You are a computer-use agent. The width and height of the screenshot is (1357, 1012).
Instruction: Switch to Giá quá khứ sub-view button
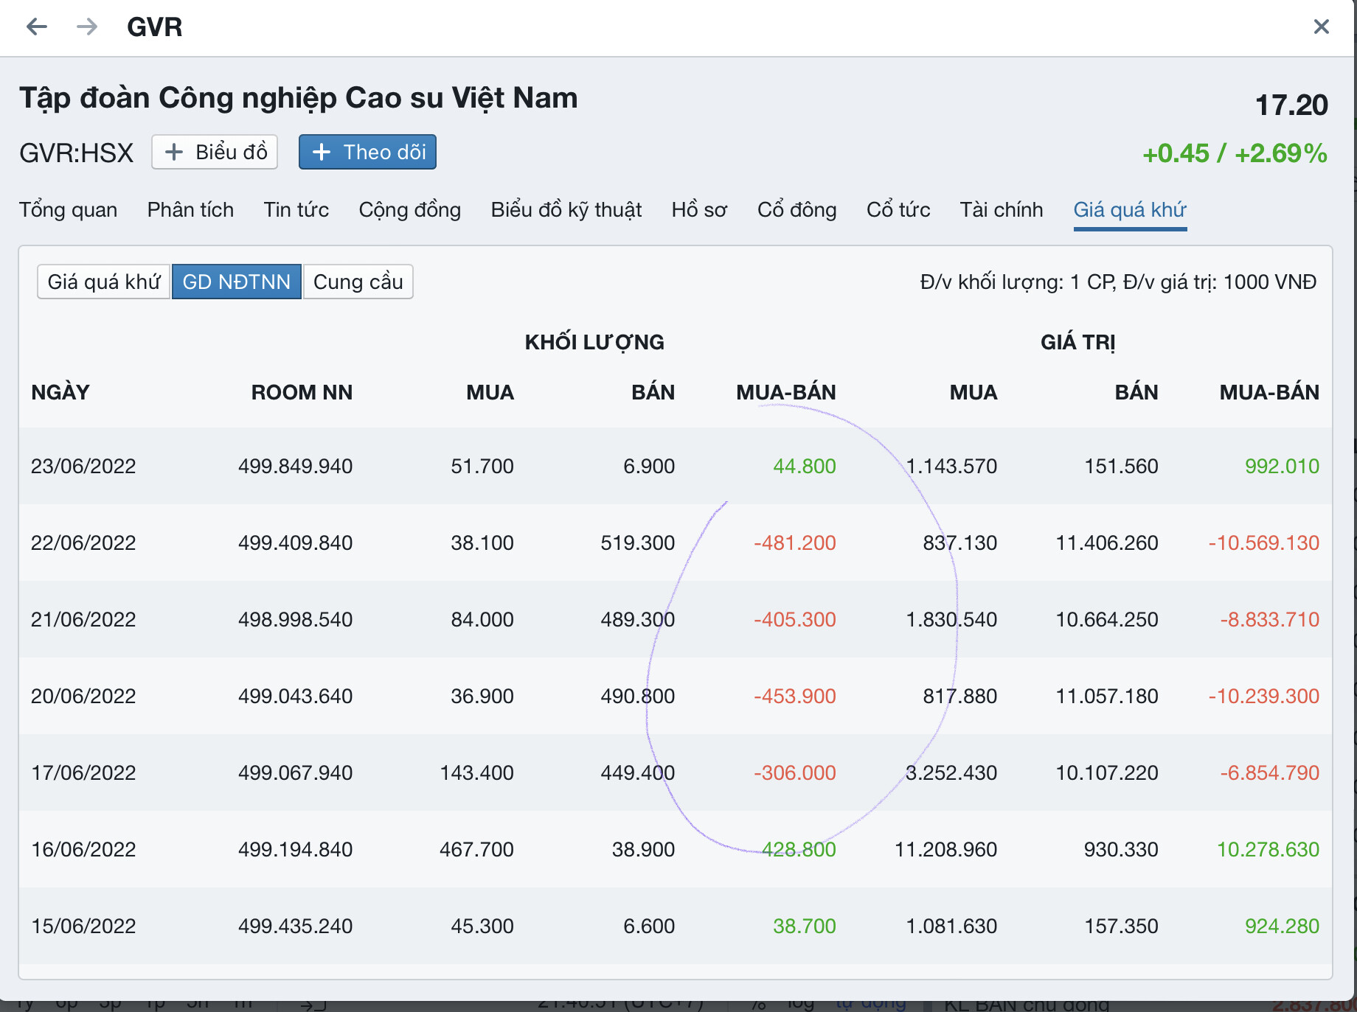104,282
